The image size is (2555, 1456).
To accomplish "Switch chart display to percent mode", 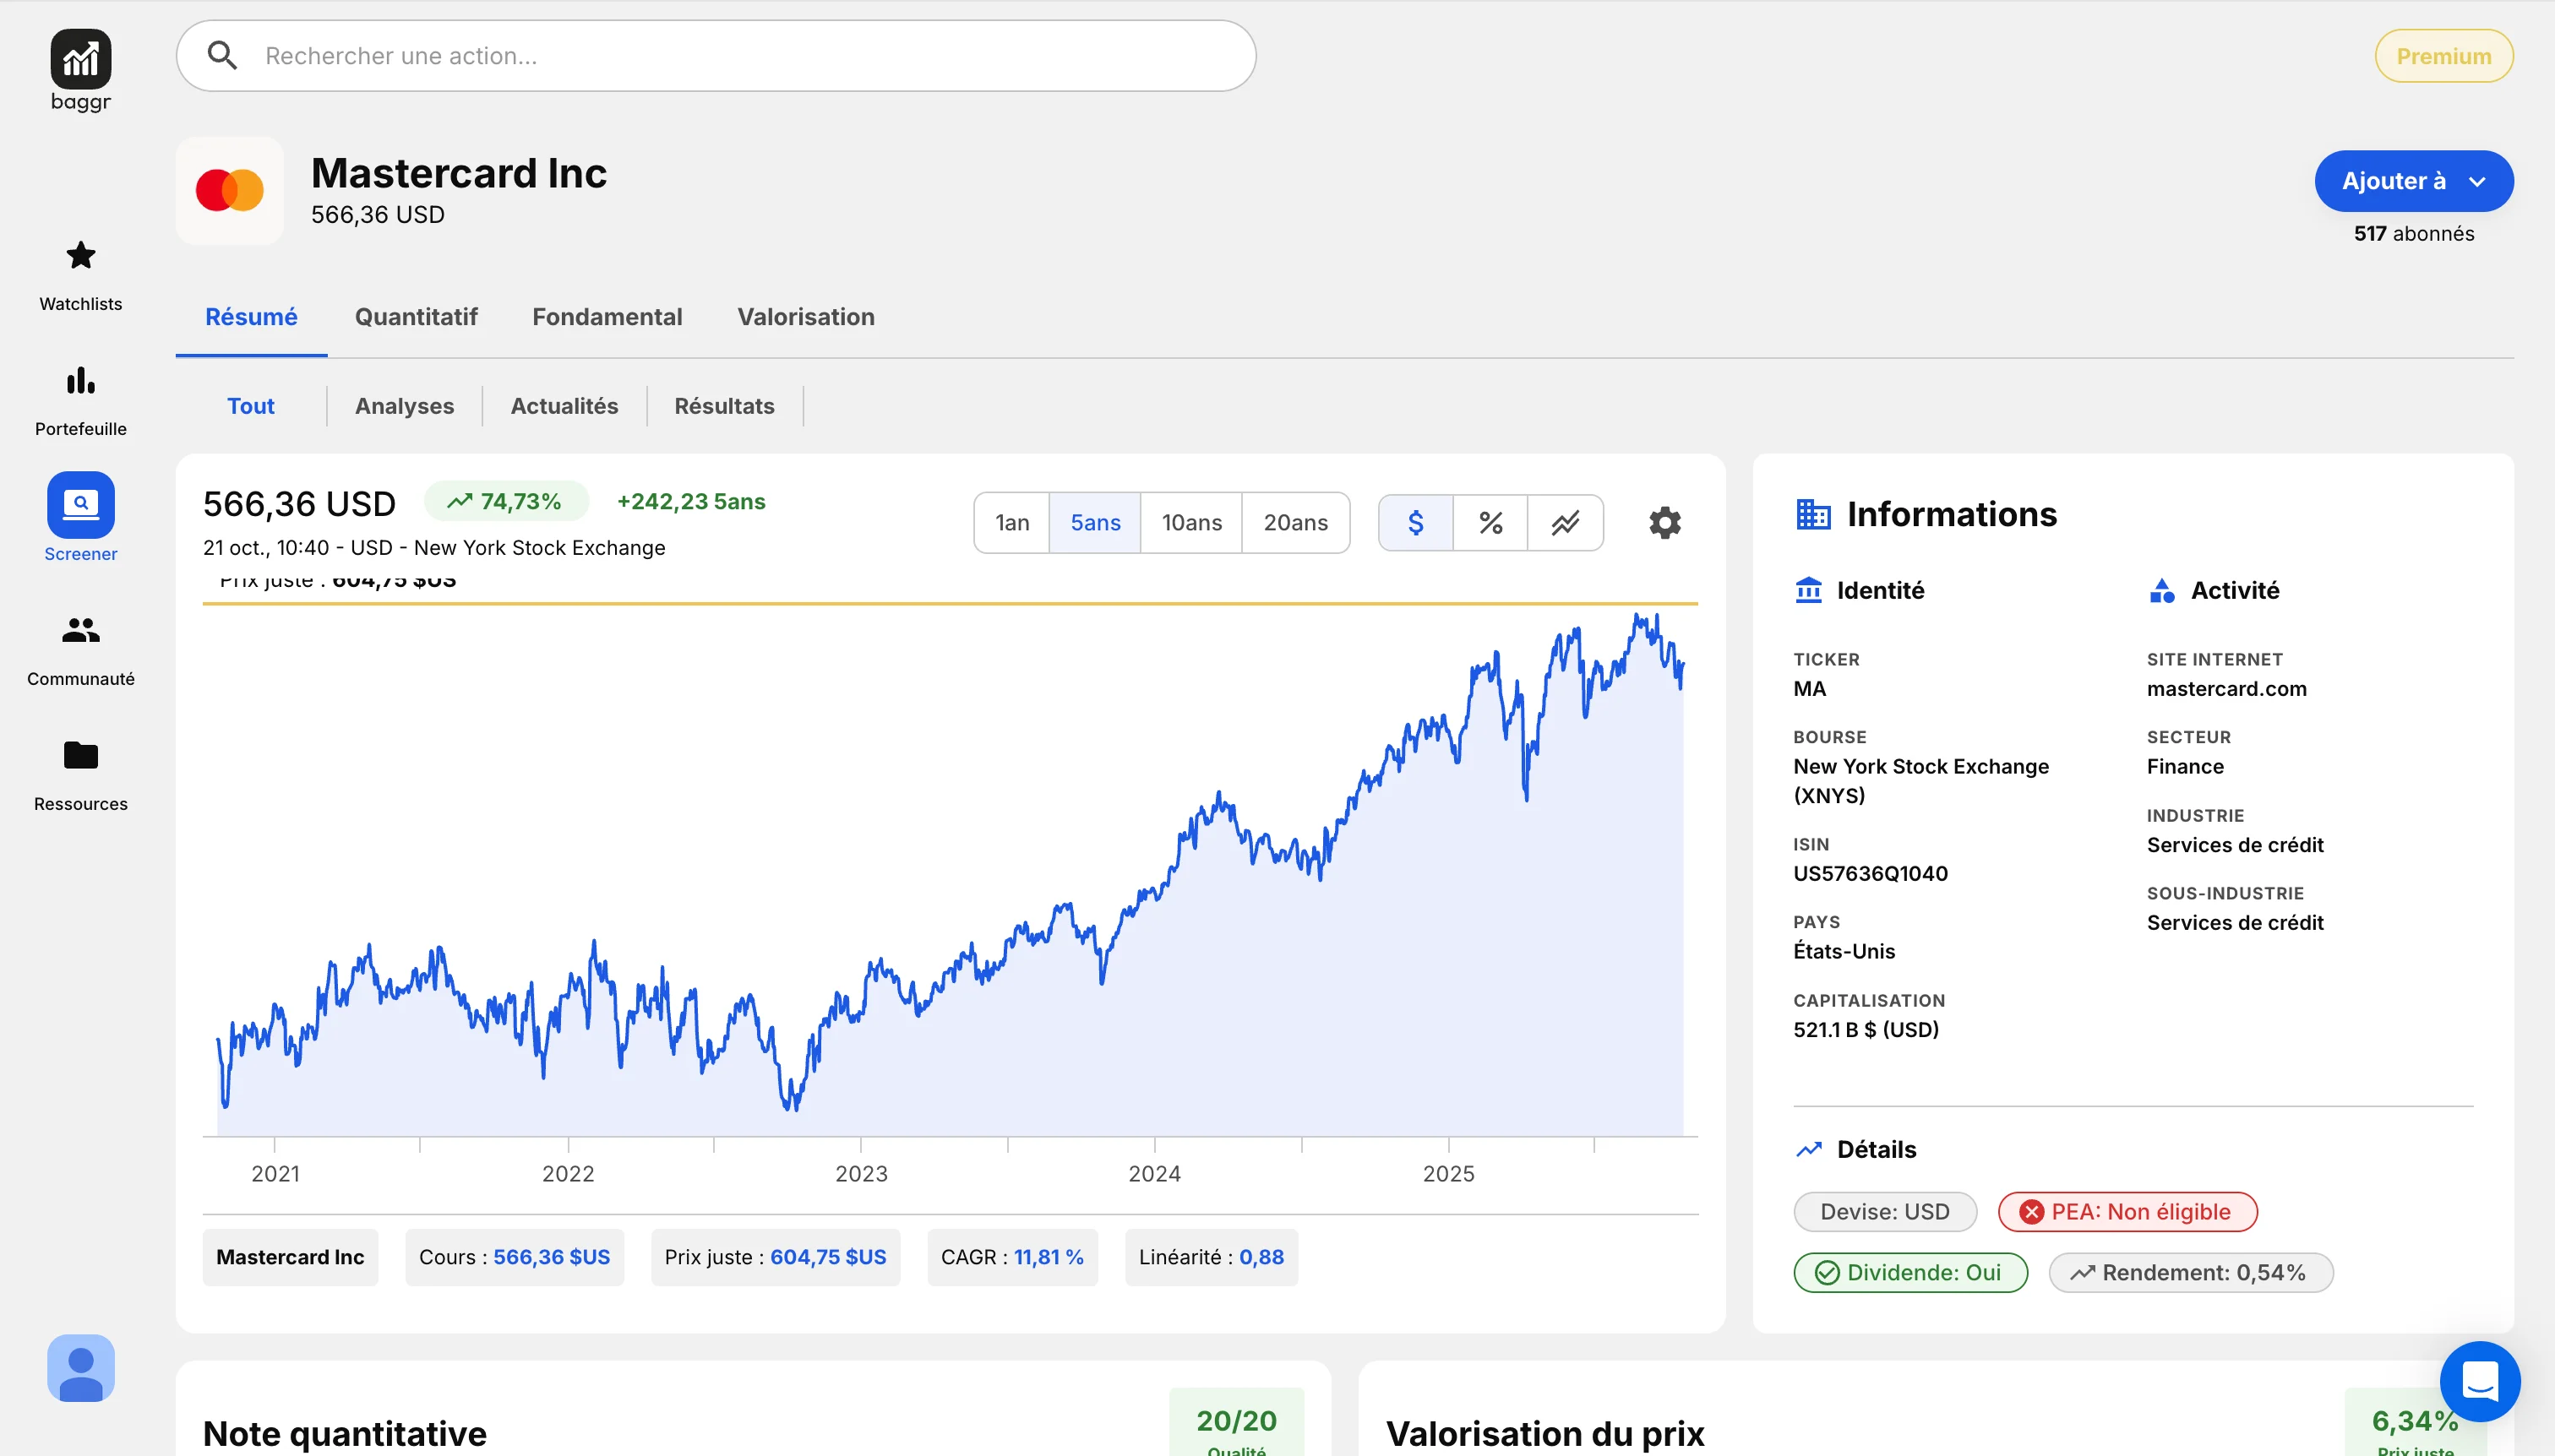I will click(1490, 522).
